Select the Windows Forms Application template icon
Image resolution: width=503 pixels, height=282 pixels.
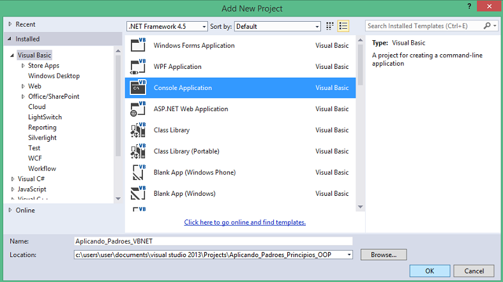coord(139,45)
